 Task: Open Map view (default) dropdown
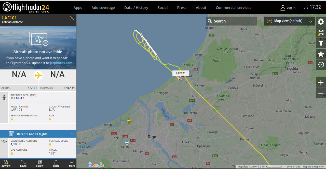290,21
